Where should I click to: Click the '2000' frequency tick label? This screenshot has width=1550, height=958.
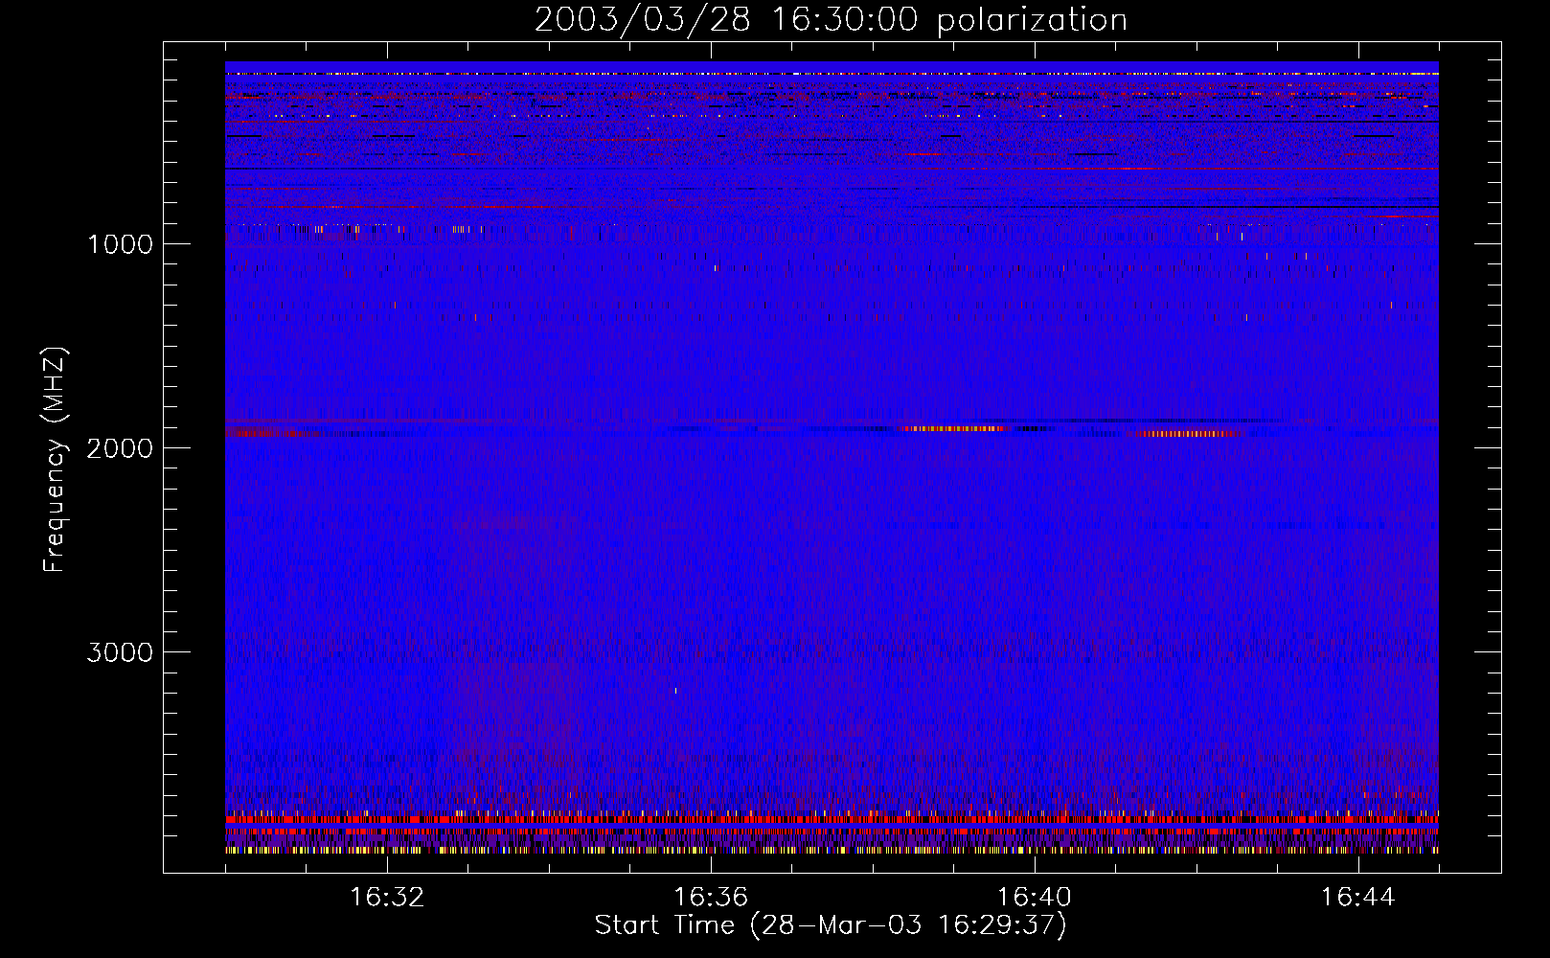[120, 448]
